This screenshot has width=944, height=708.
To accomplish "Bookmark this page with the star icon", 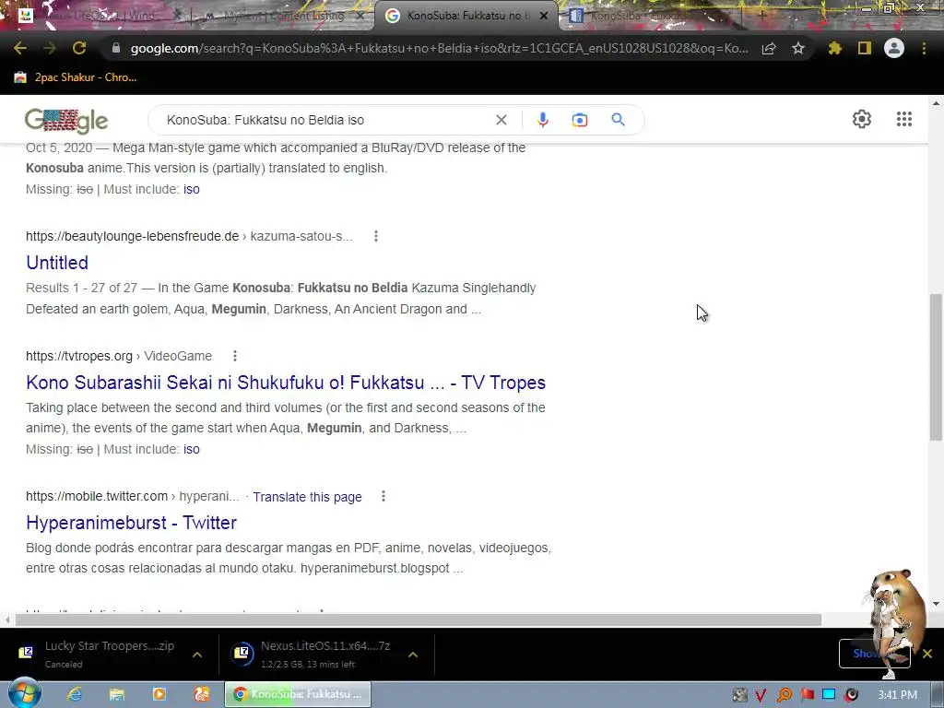I will coord(798,48).
